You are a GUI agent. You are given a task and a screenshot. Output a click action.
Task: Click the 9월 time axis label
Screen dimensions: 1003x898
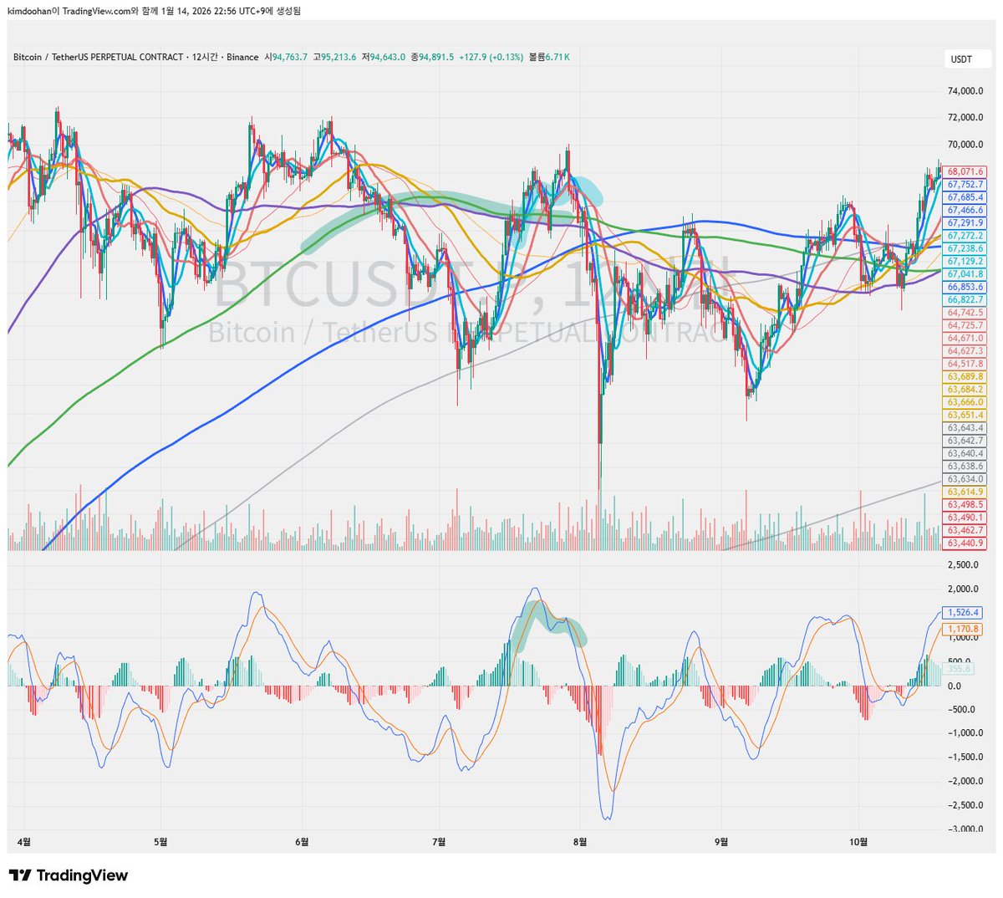[720, 842]
